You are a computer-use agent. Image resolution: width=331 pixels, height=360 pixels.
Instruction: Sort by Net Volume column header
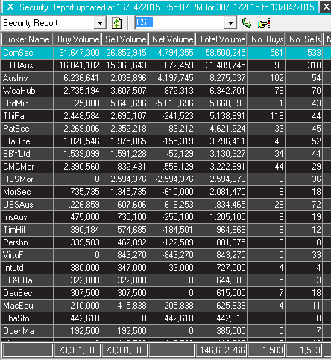(171, 39)
